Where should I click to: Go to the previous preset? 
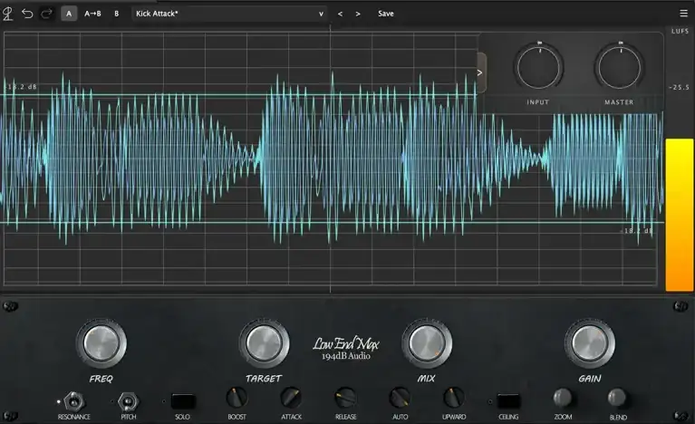(x=340, y=14)
